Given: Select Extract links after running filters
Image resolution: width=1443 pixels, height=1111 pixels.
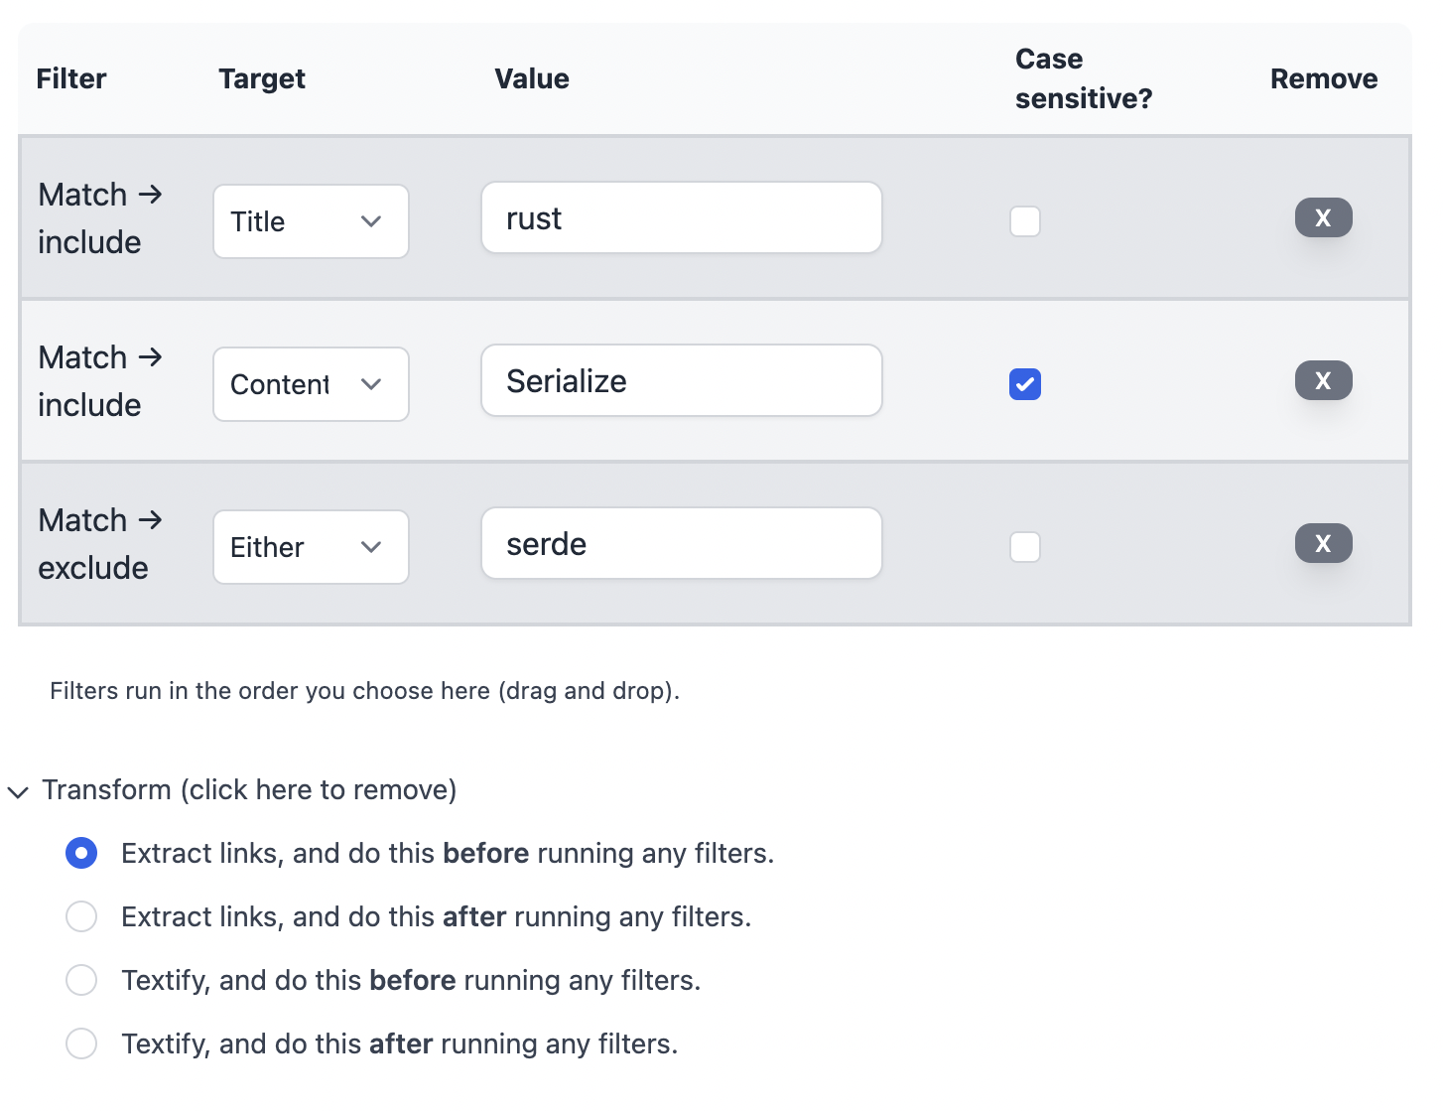Looking at the screenshot, I should (81, 916).
